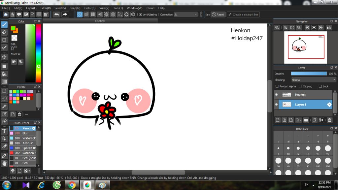Select the Brush tool in left toolbar
The image size is (338, 190).
coord(4,24)
